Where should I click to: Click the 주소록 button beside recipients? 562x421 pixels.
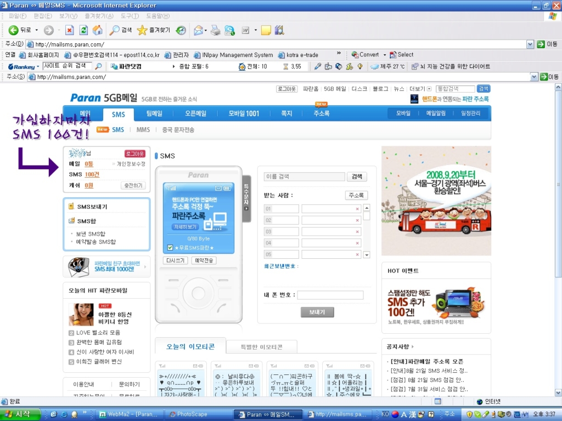click(x=356, y=195)
